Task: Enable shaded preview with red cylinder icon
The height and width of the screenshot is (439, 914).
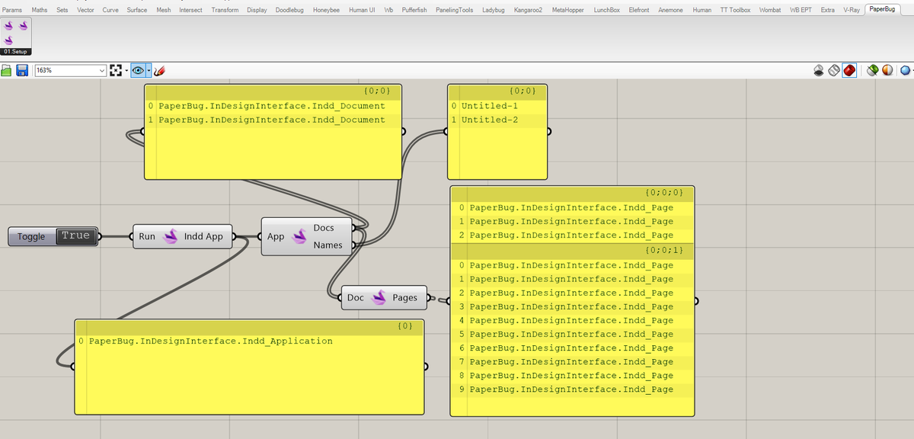Action: (x=849, y=70)
